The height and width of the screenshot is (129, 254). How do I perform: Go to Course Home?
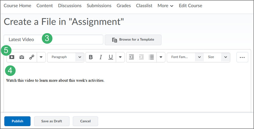tap(17, 6)
